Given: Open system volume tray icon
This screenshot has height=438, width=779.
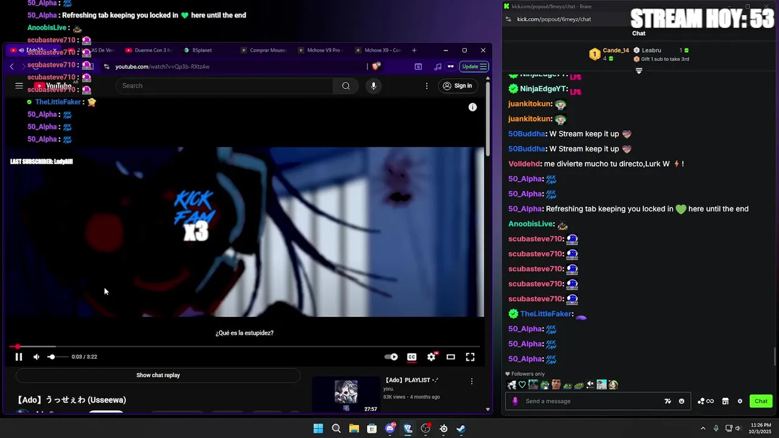Looking at the screenshot, I should [x=738, y=428].
